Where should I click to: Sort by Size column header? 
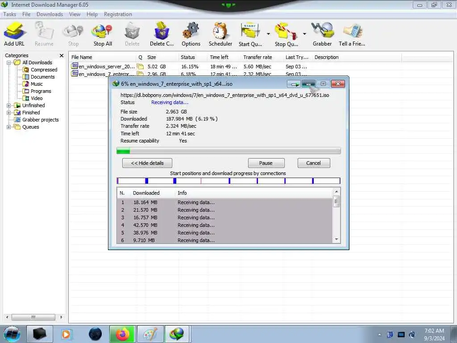[162, 57]
